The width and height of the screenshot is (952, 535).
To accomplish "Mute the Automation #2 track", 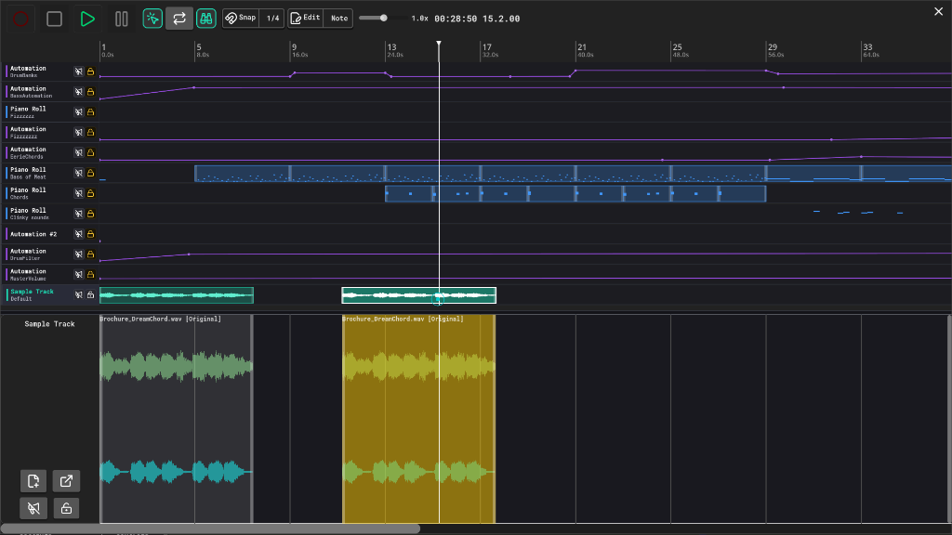I will point(79,234).
